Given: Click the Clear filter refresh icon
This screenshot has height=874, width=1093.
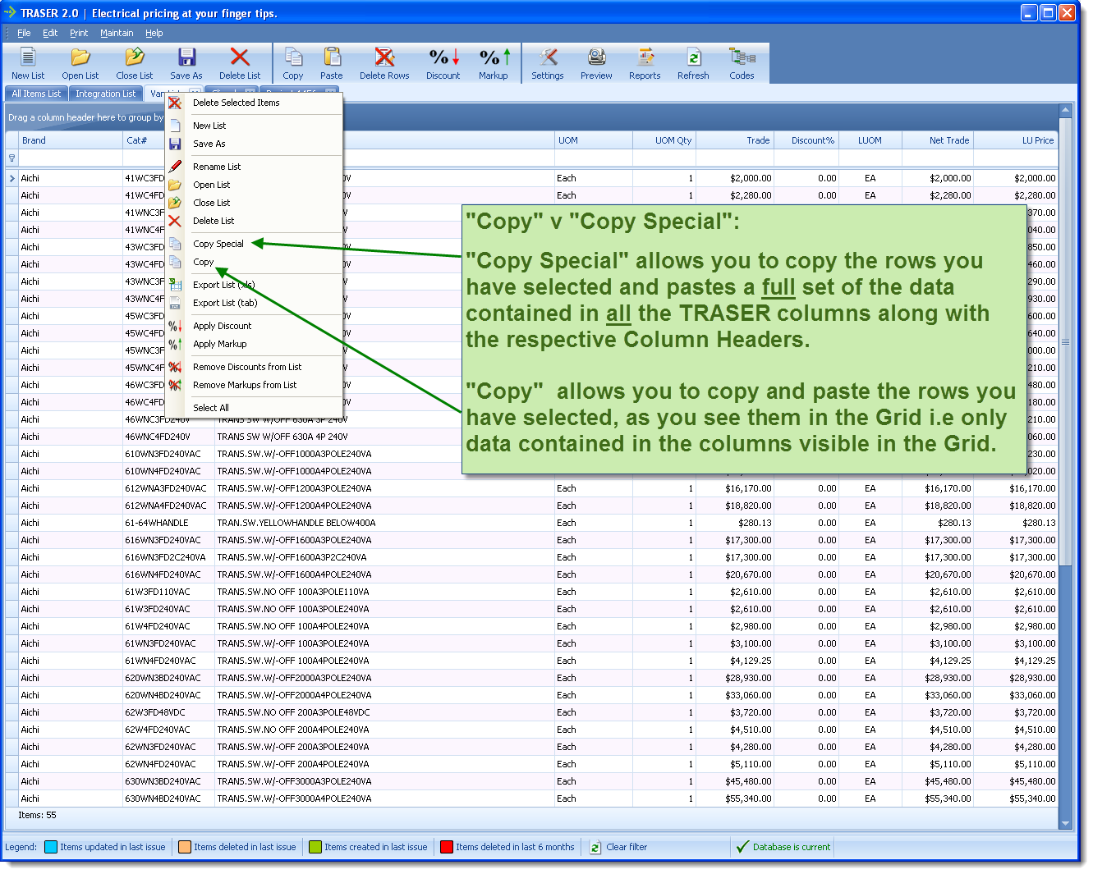Looking at the screenshot, I should [595, 847].
